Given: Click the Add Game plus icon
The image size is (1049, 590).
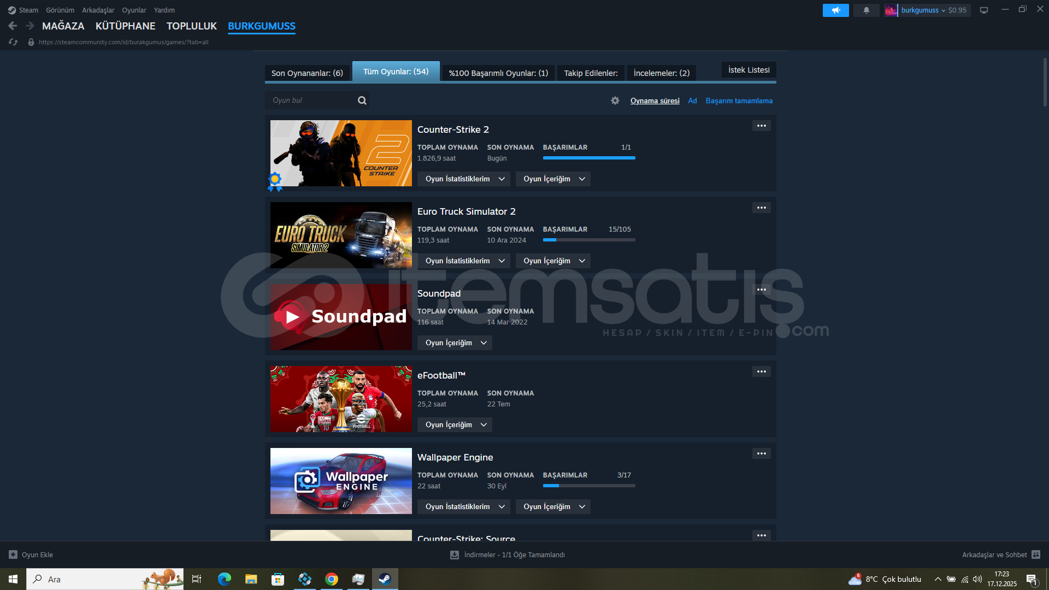Looking at the screenshot, I should coord(13,554).
